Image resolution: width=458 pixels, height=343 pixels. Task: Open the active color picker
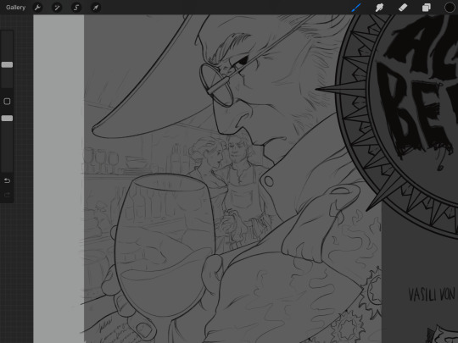tap(450, 8)
